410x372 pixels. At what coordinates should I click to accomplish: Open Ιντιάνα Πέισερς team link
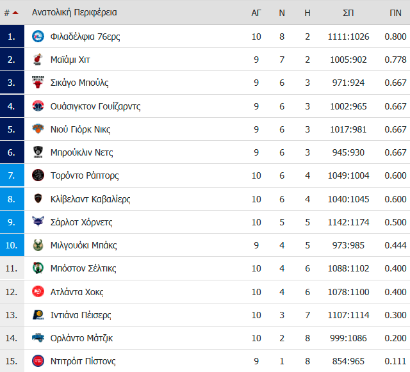click(81, 315)
